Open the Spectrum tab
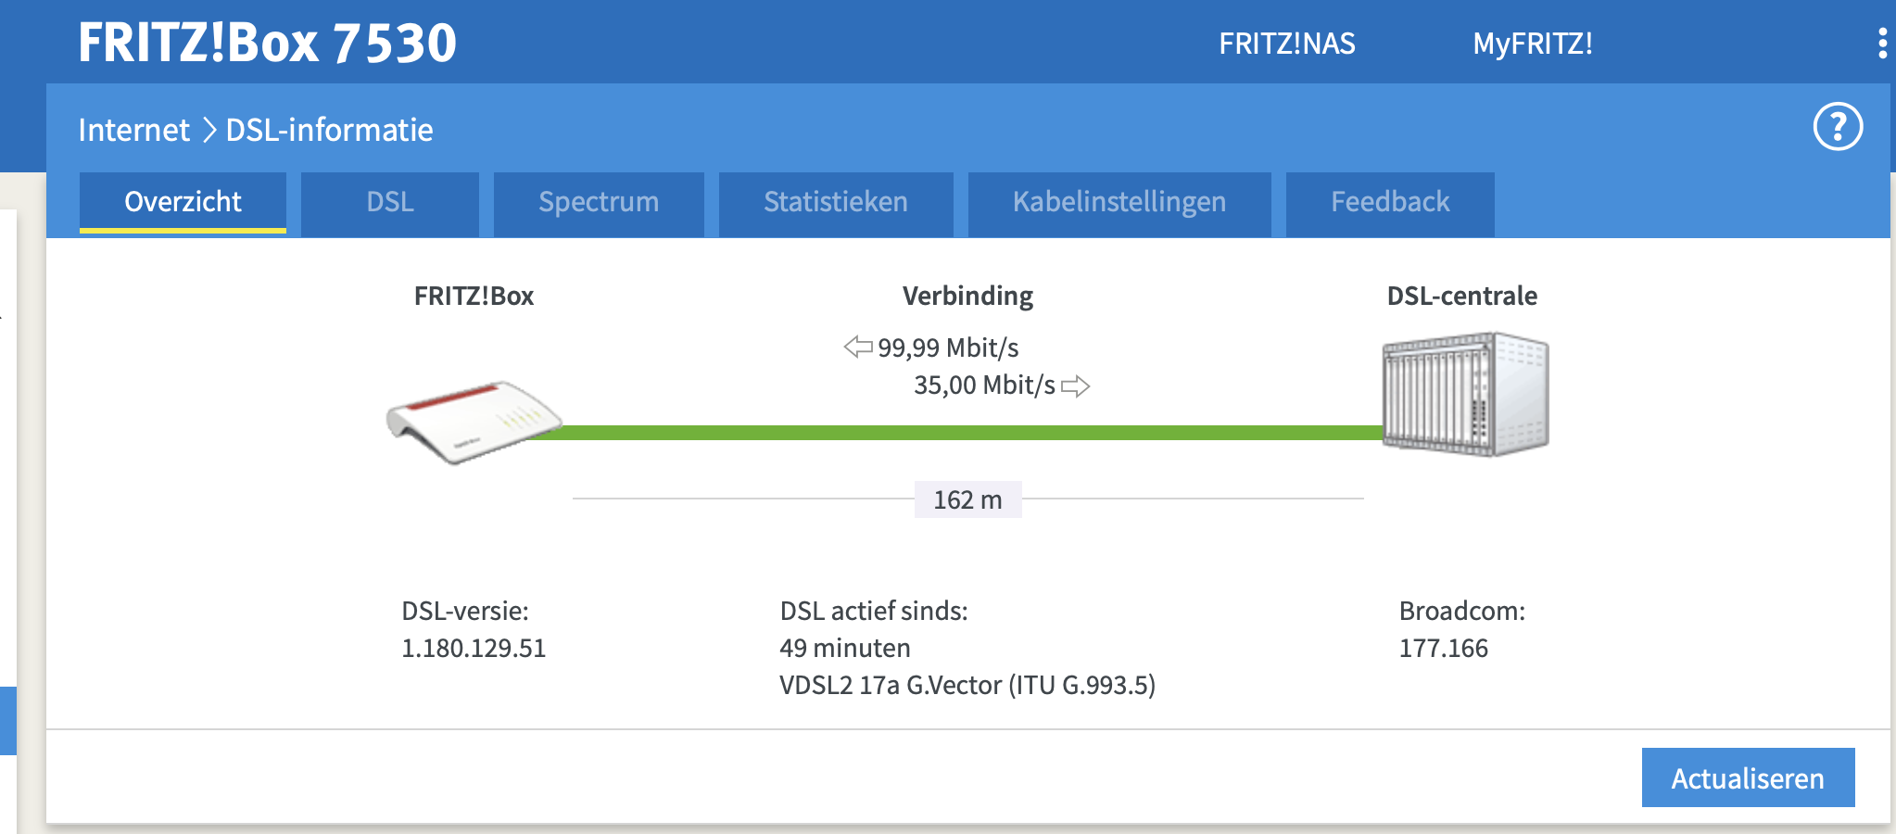 (x=599, y=202)
